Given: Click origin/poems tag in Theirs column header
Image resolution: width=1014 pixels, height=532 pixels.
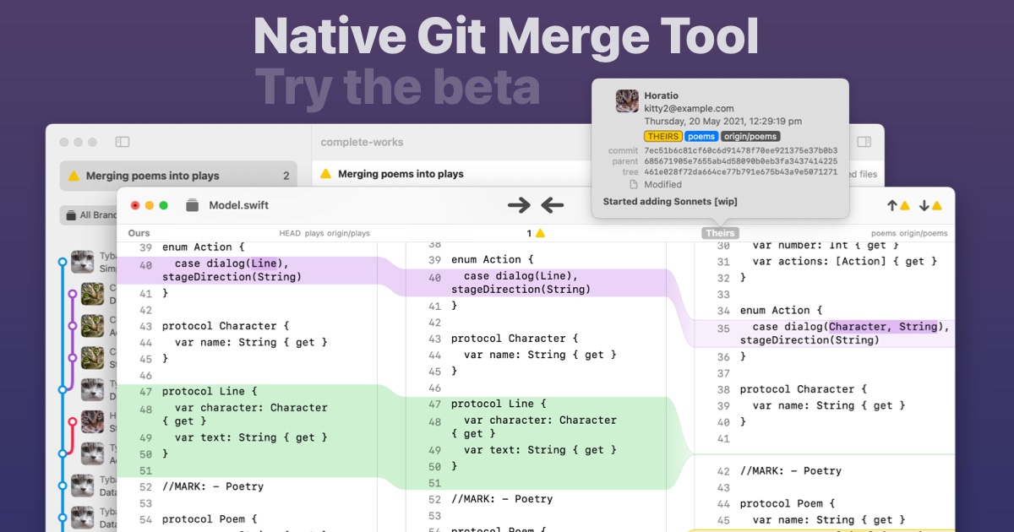Looking at the screenshot, I should (x=924, y=233).
